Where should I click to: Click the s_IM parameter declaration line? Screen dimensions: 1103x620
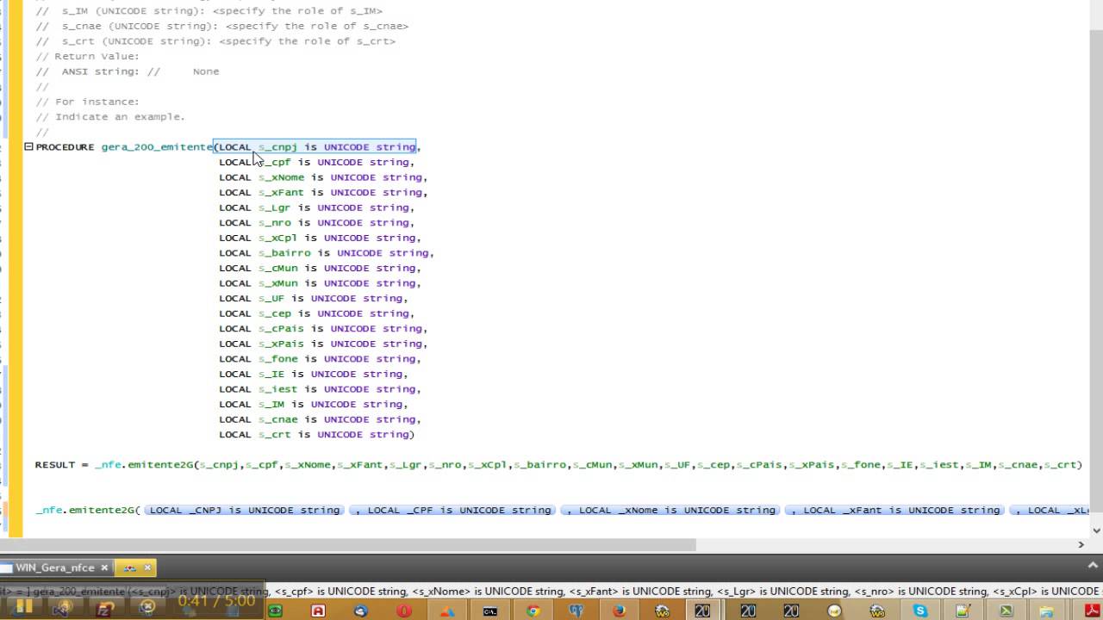(314, 404)
